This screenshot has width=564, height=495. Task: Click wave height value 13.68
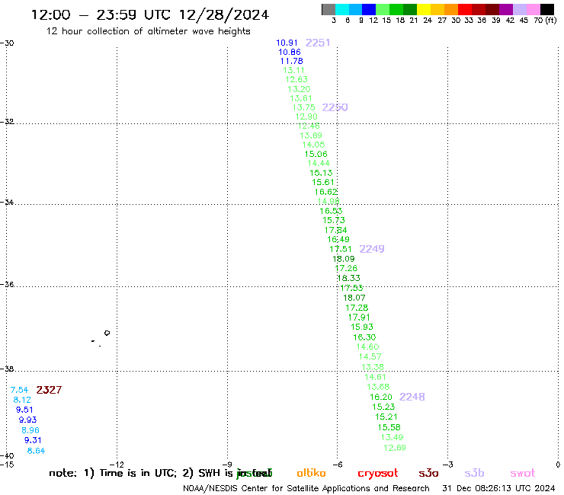378,387
